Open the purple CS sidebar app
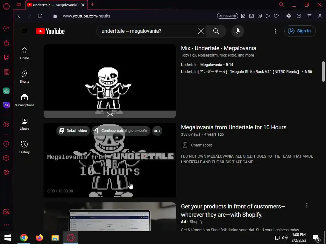Image resolution: width=326 pixels, height=244 pixels. pos(6,105)
